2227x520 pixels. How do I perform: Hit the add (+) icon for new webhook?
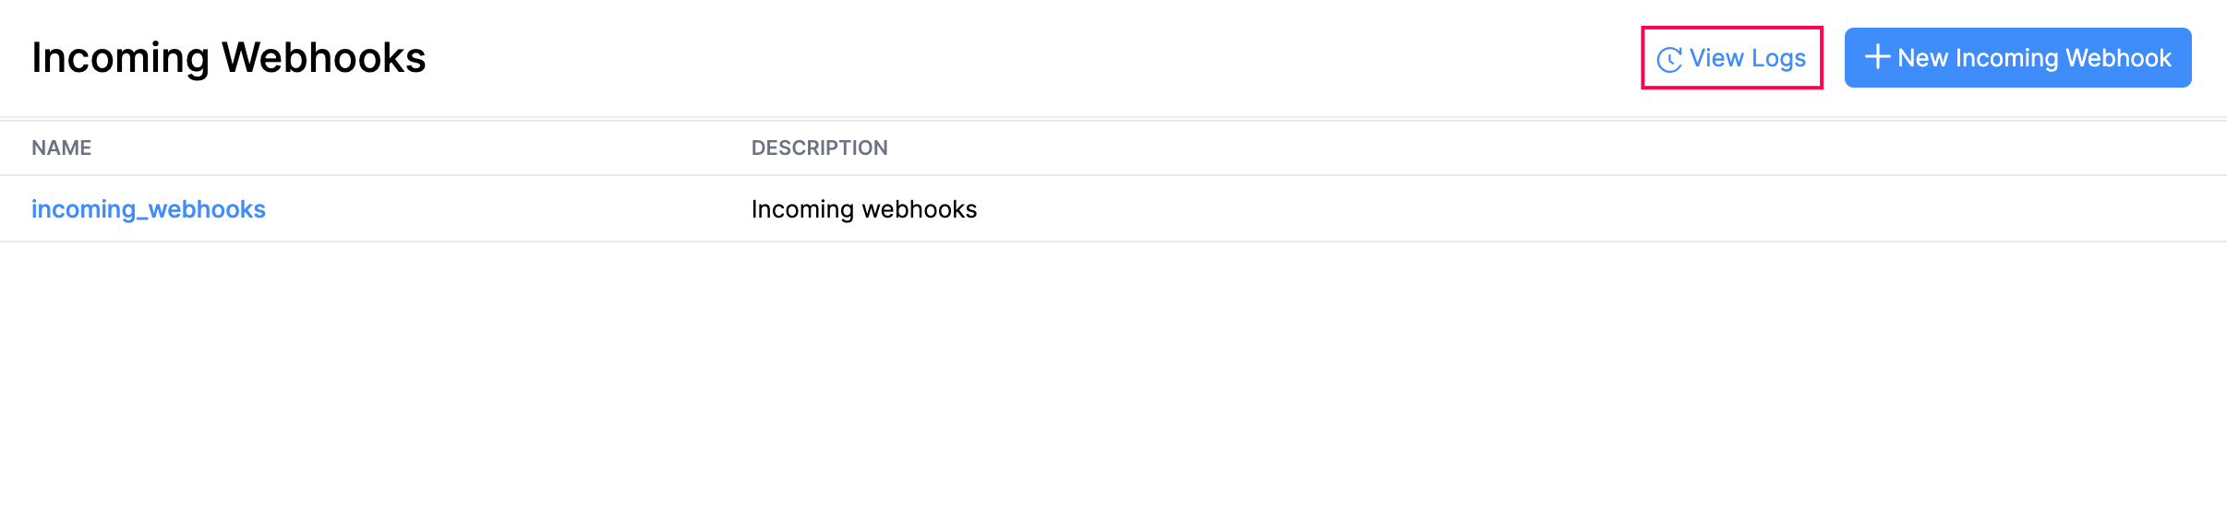point(1877,57)
